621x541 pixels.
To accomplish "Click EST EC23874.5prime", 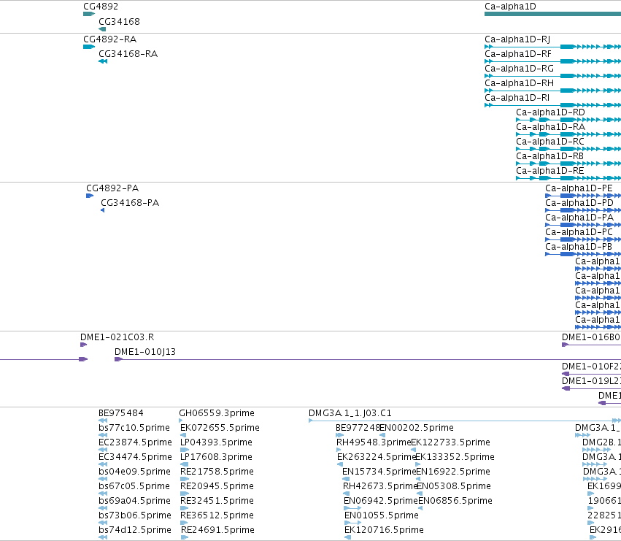I will tap(136, 442).
